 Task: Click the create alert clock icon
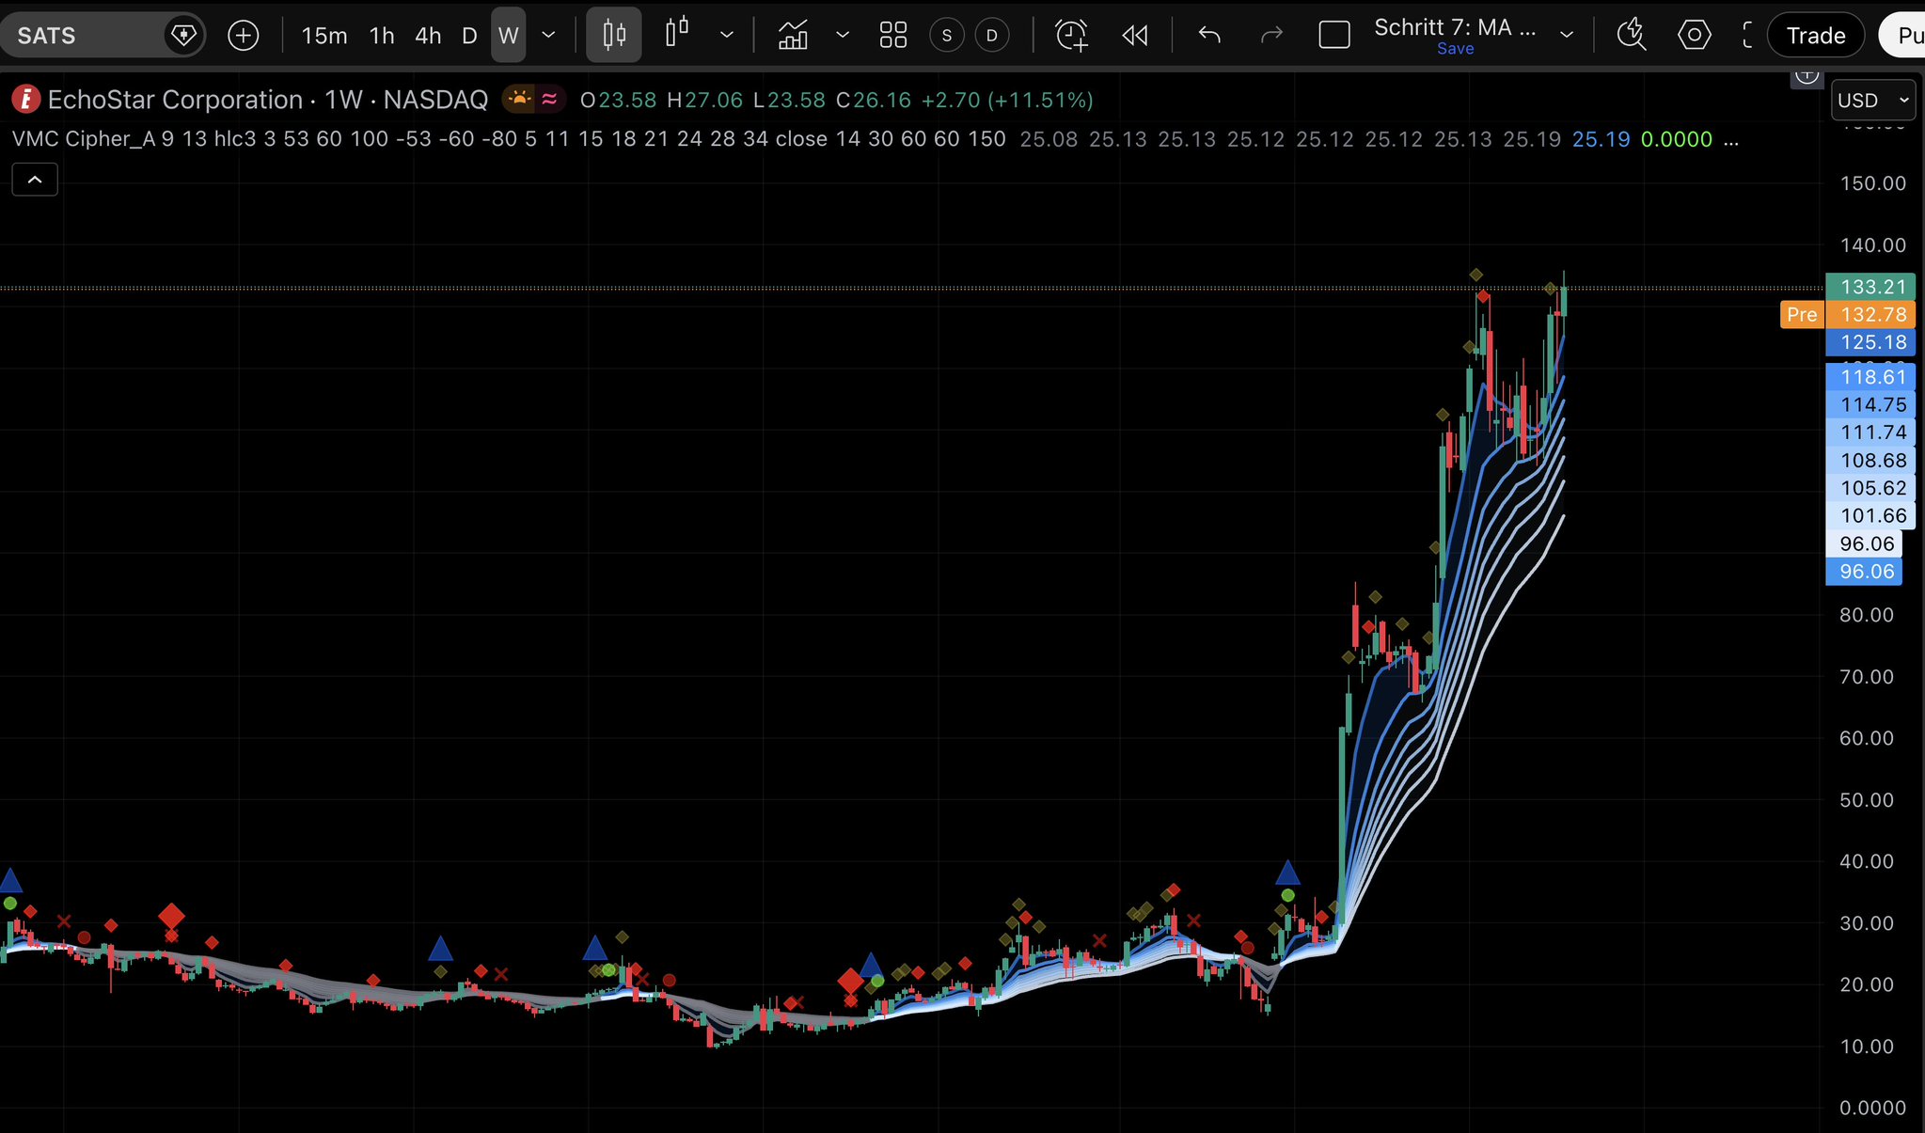[x=1071, y=36]
